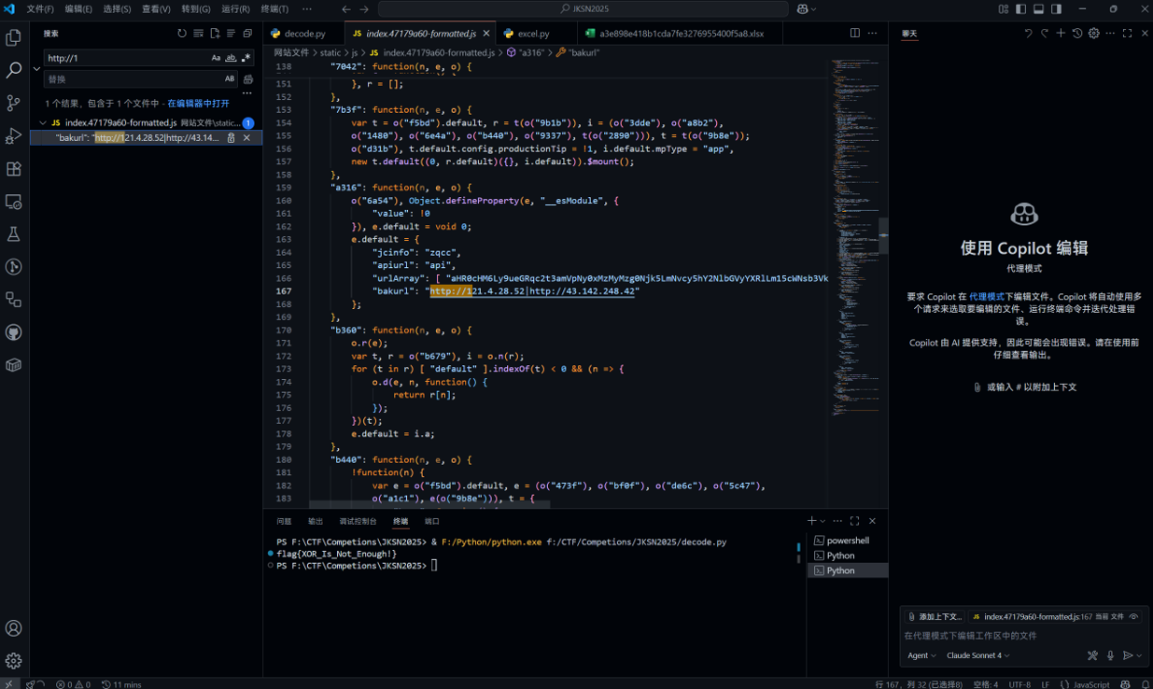Screen dimensions: 1153x689
Task: Toggle Use Regular Expression in search
Action: [x=246, y=58]
